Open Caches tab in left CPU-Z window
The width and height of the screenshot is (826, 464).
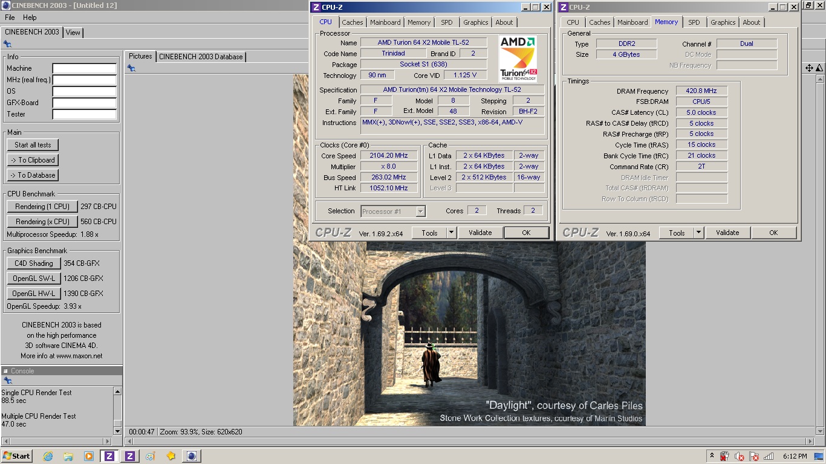click(x=353, y=22)
